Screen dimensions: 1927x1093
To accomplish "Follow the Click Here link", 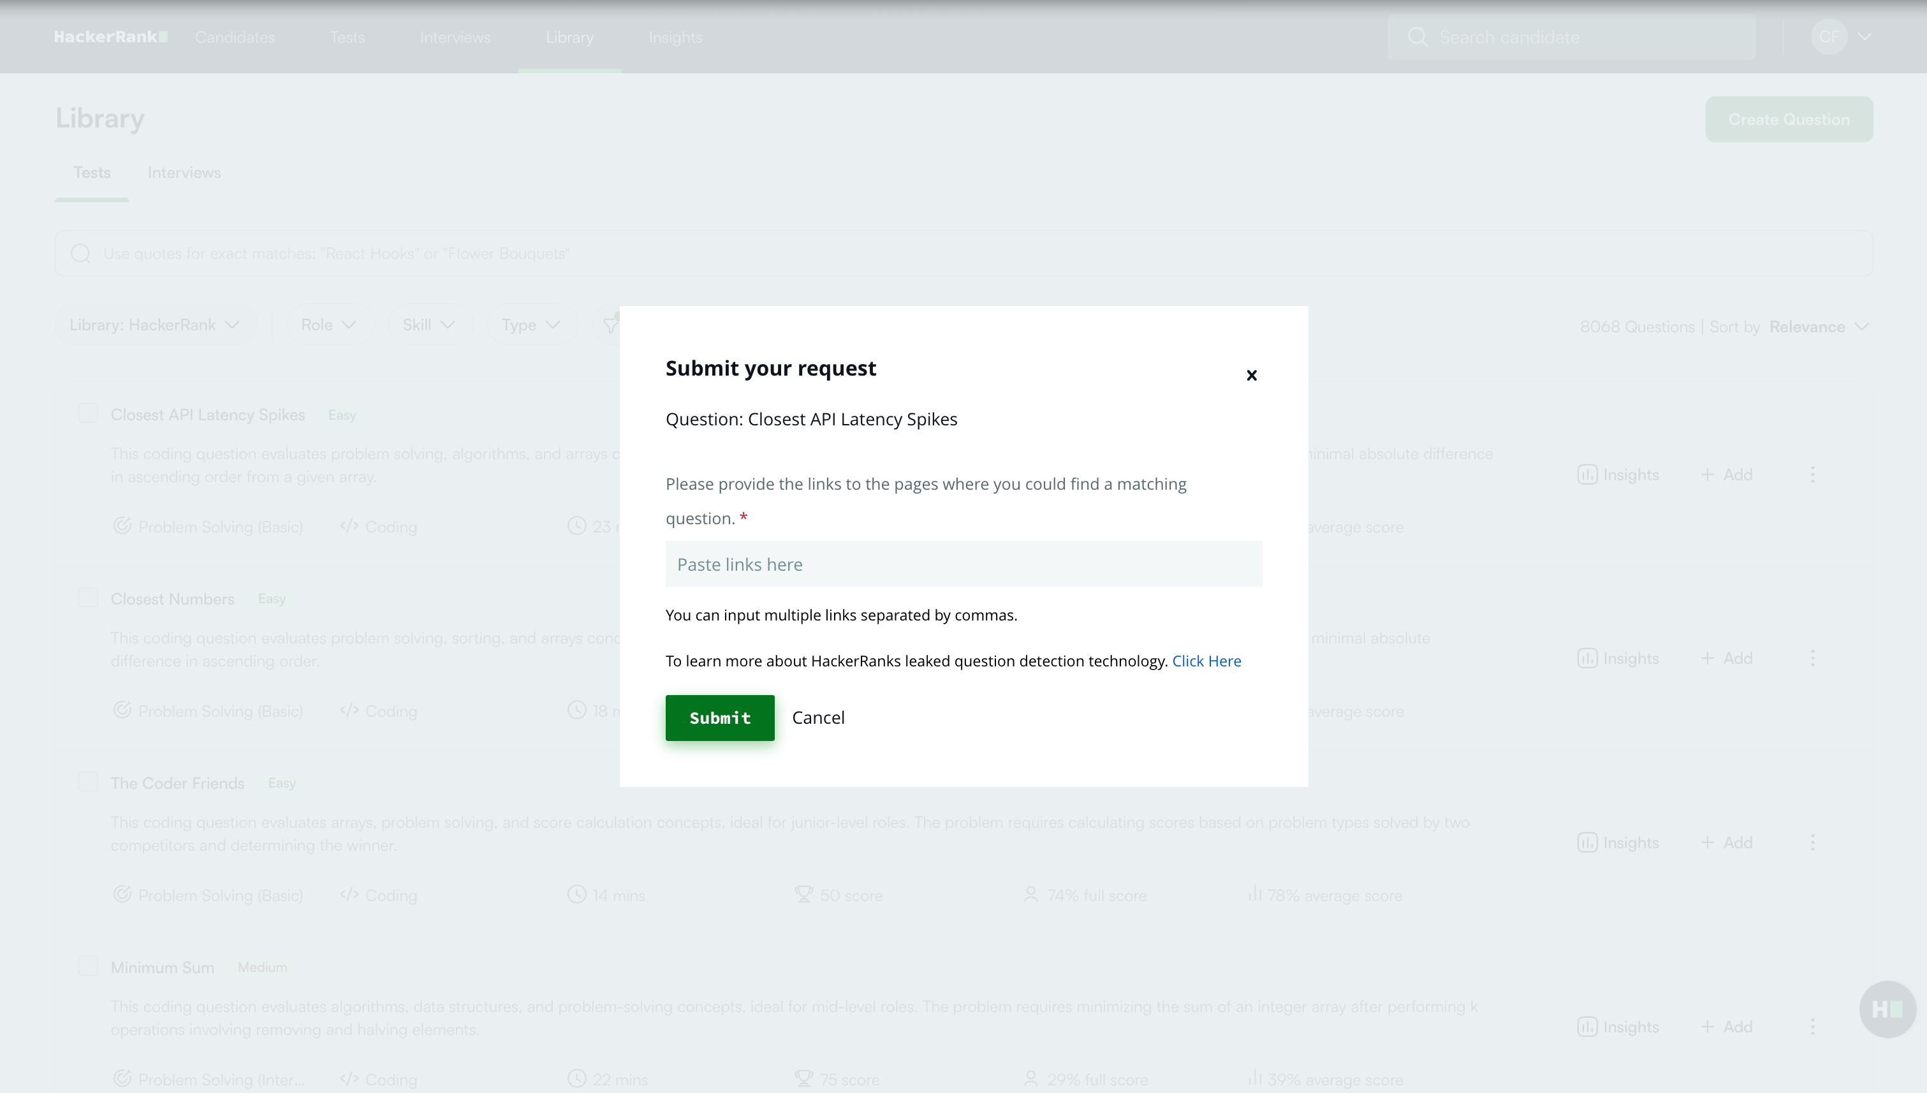I will (1206, 661).
